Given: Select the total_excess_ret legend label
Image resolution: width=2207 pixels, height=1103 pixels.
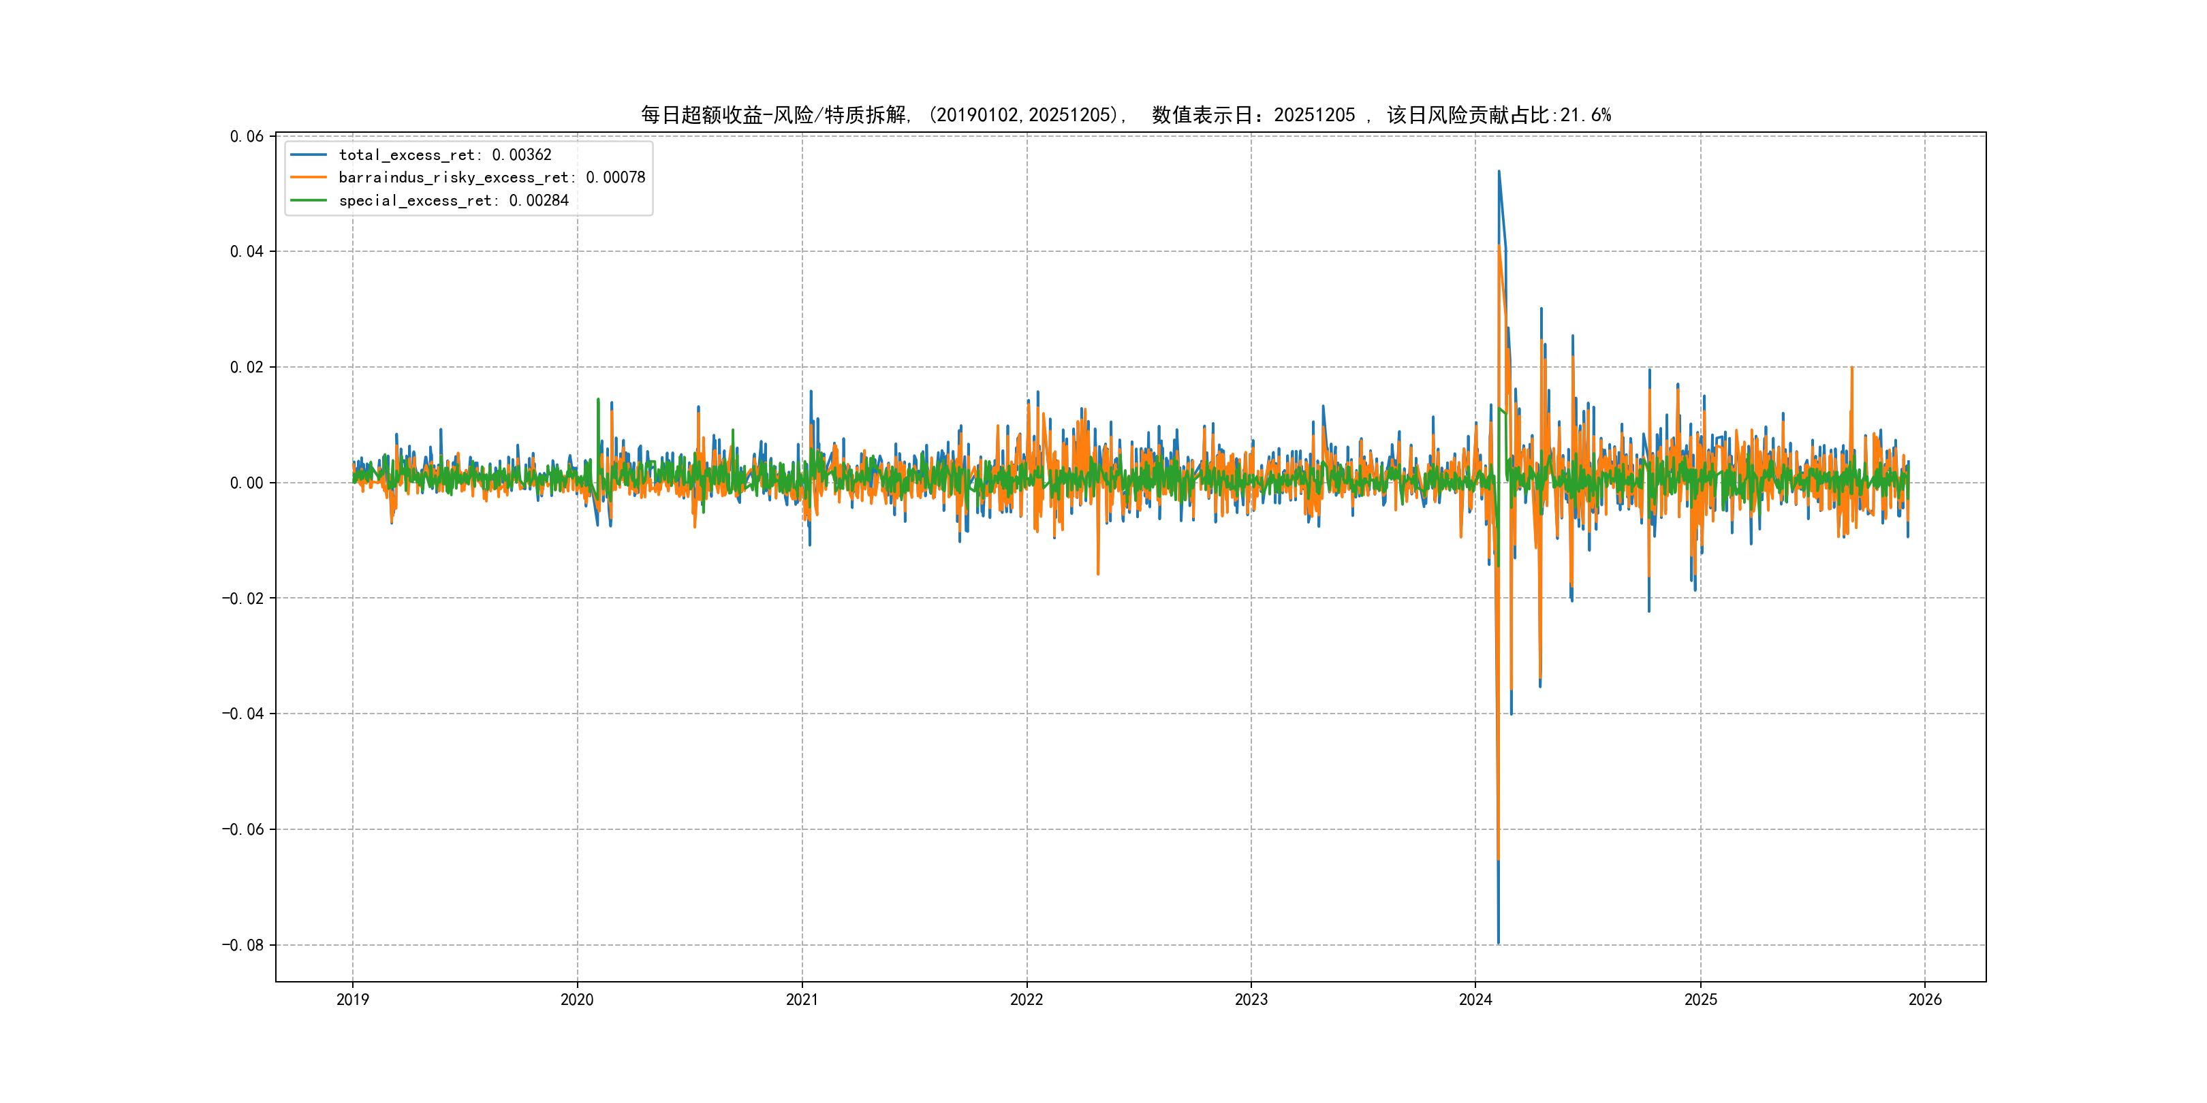Looking at the screenshot, I should (445, 155).
